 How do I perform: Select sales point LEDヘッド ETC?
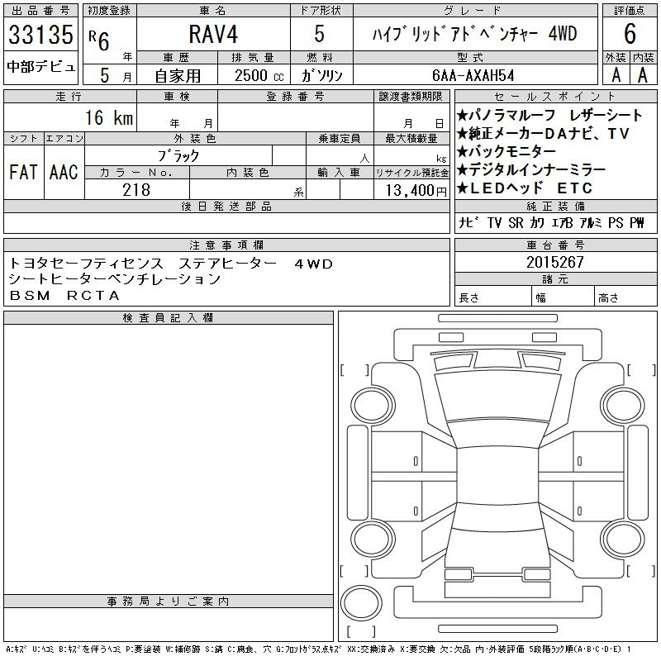click(x=525, y=188)
